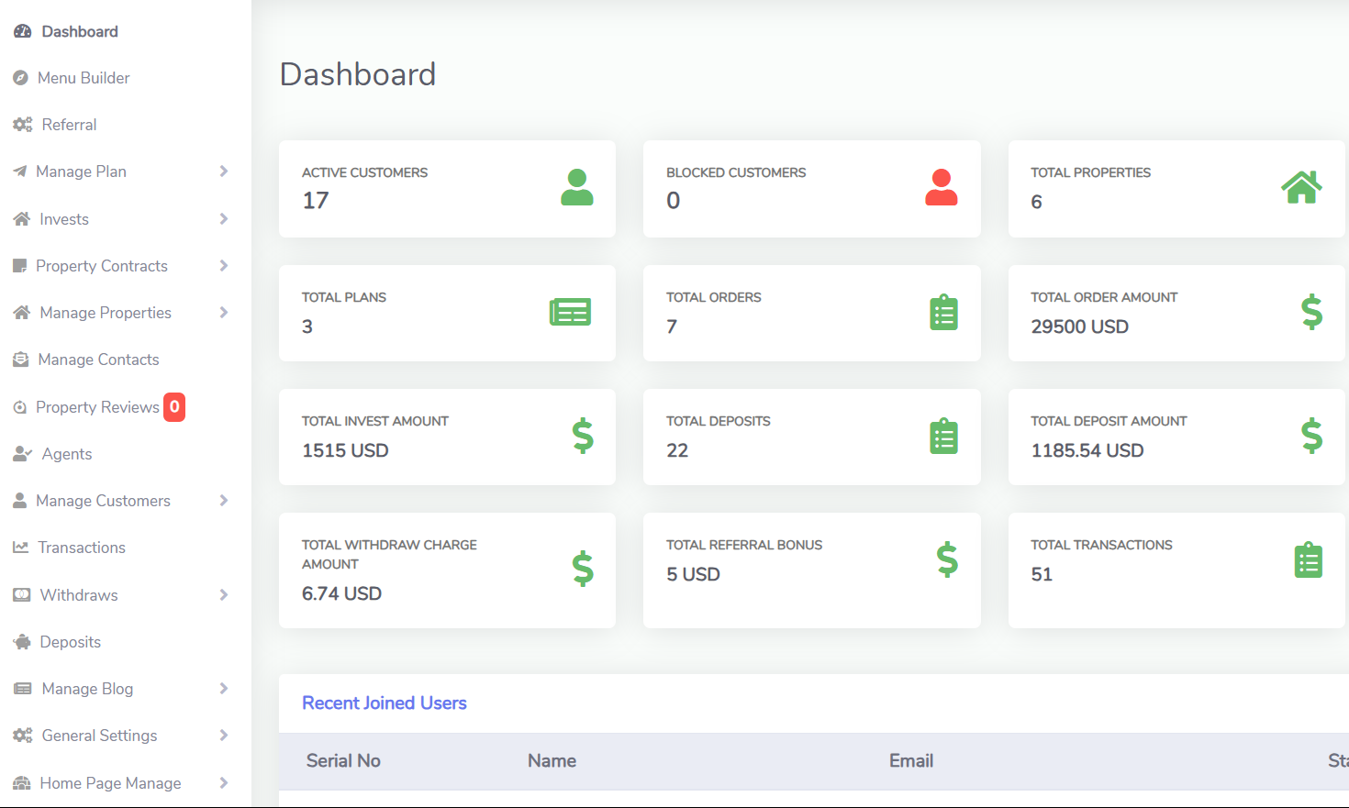The height and width of the screenshot is (808, 1349).
Task: Click dollar icon in Total Referral Bonus card
Action: [947, 559]
